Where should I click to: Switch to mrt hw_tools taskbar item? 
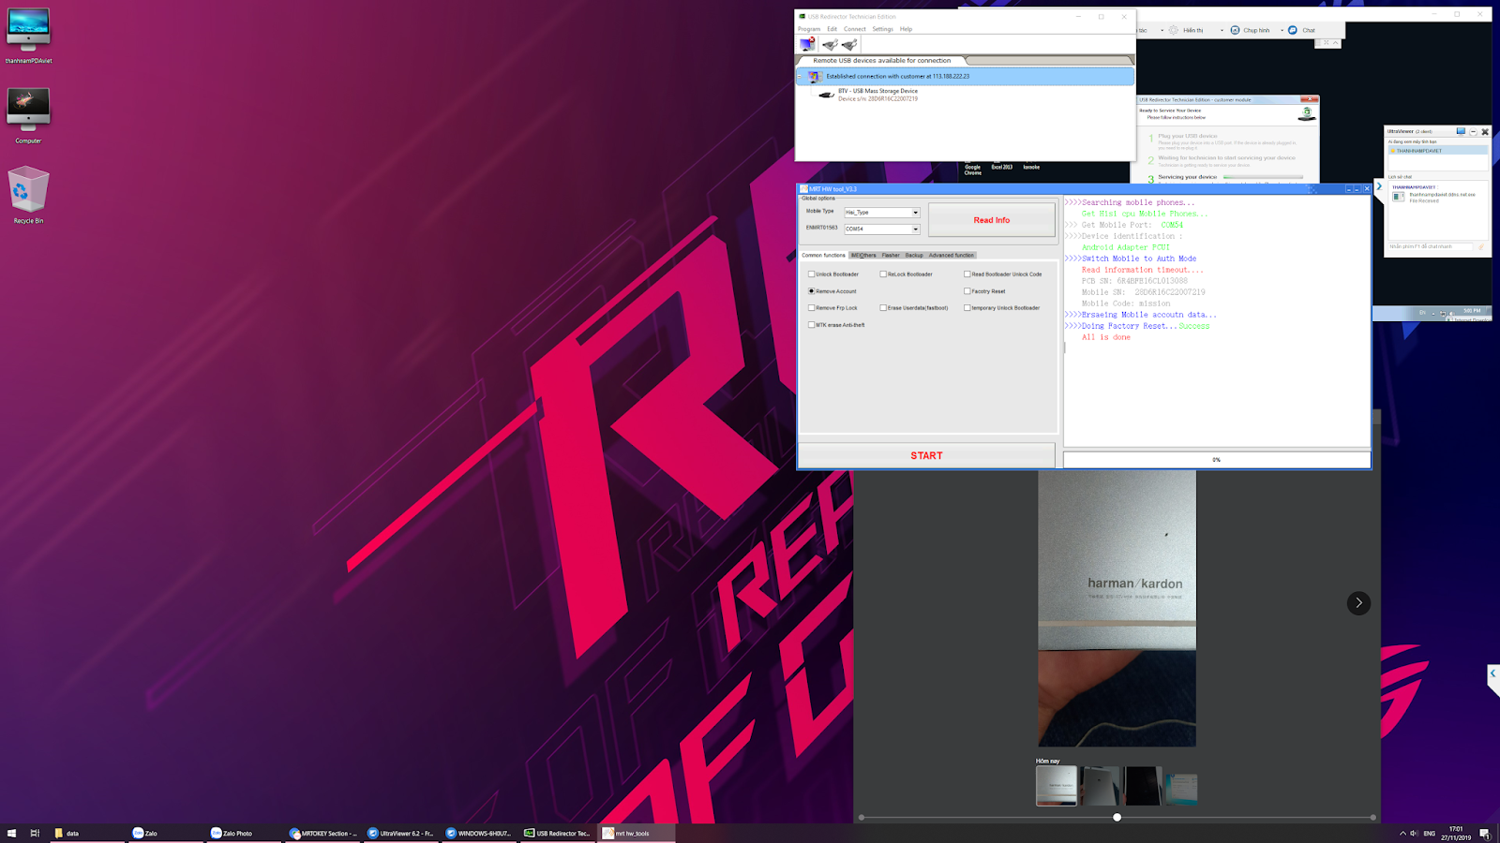[x=636, y=833]
